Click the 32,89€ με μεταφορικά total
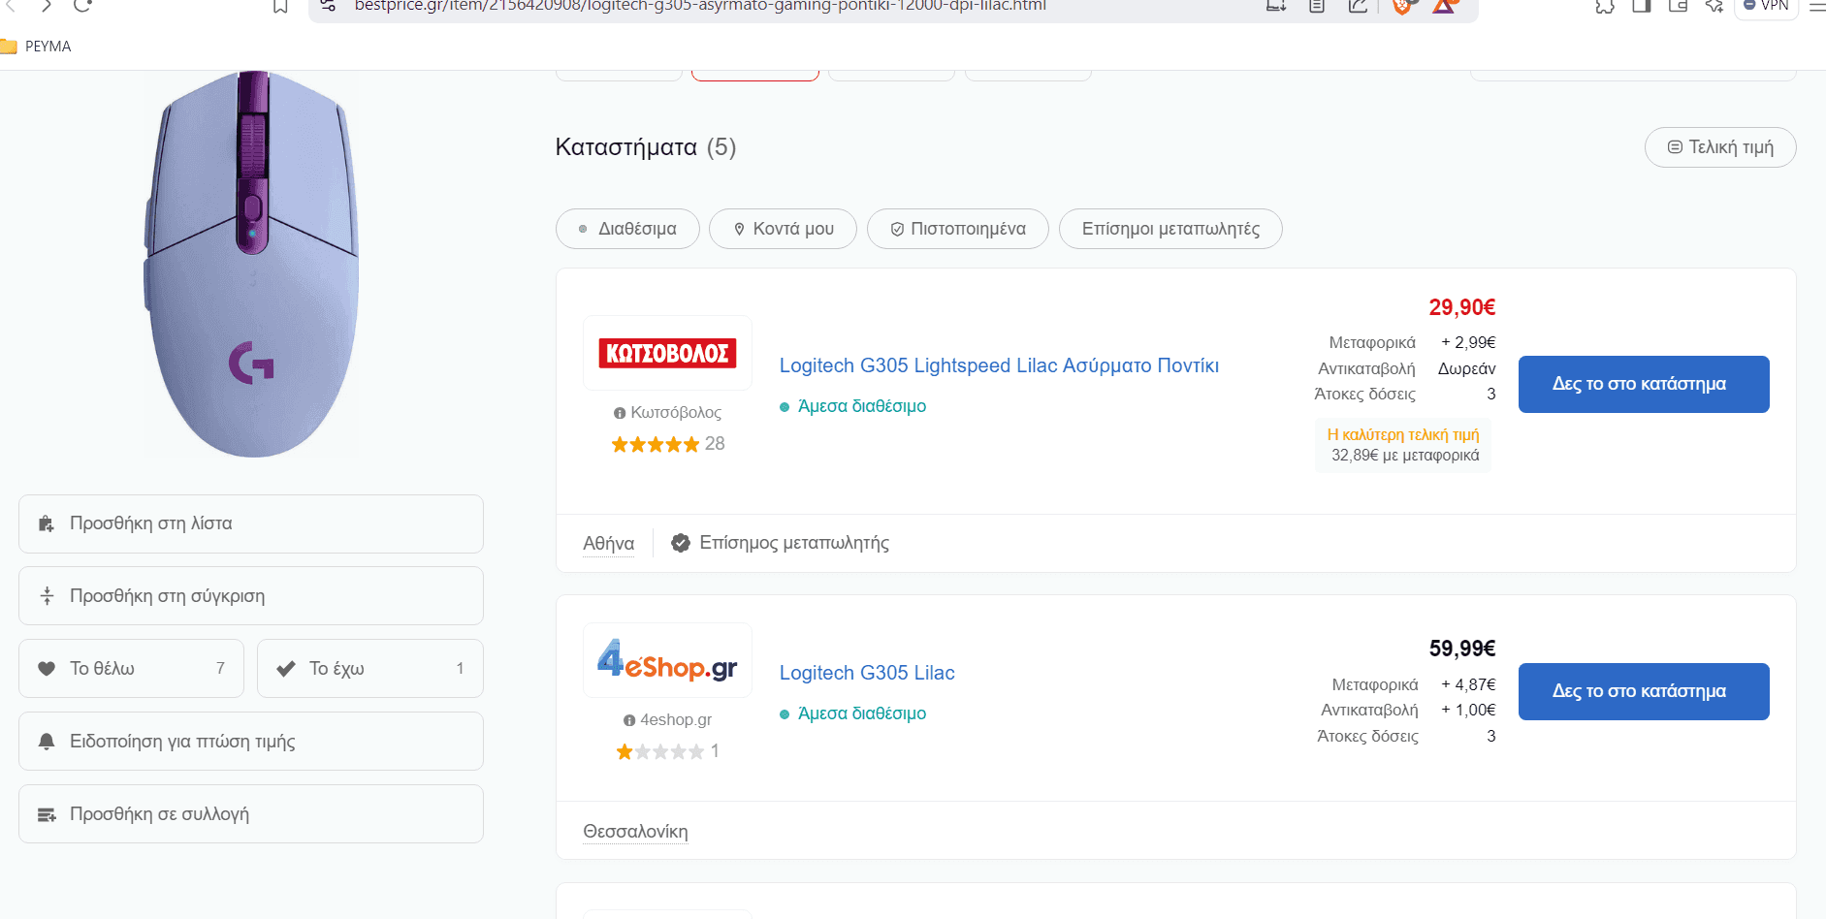This screenshot has width=1826, height=919. tap(1405, 456)
